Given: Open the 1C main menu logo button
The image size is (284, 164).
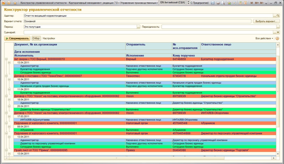Looking at the screenshot, I should (3, 3).
